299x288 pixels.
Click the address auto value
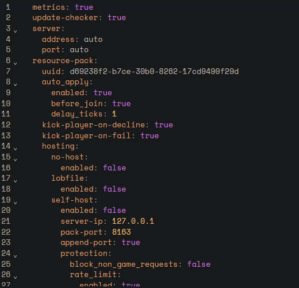93,40
